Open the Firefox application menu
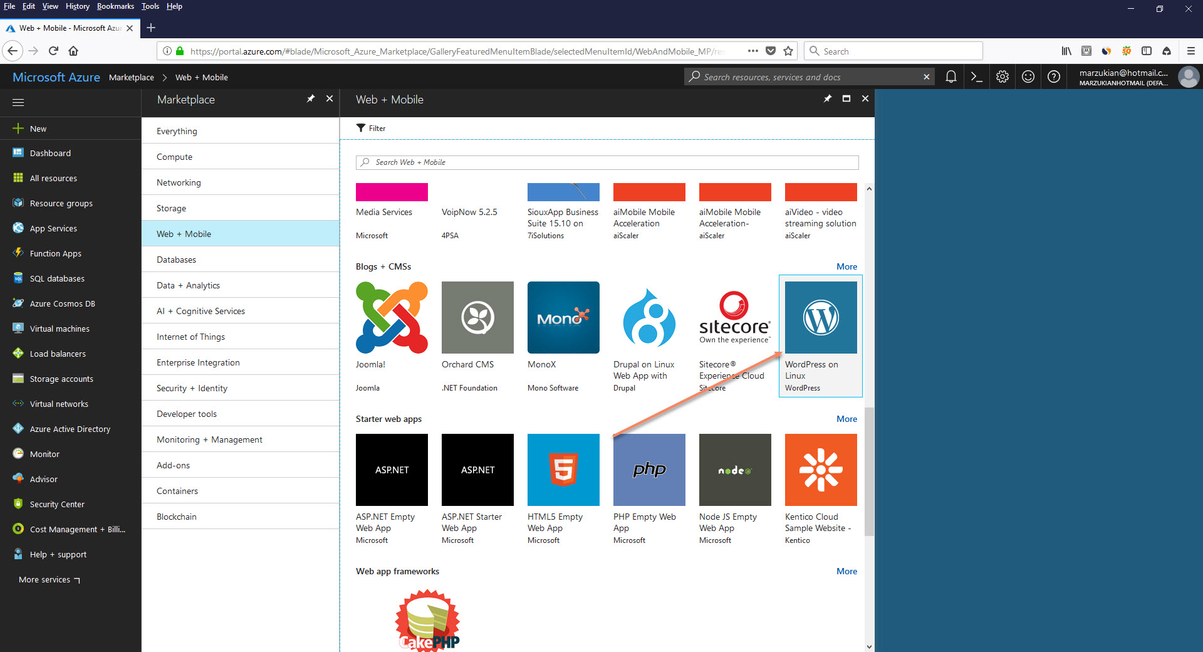 pos(1190,51)
